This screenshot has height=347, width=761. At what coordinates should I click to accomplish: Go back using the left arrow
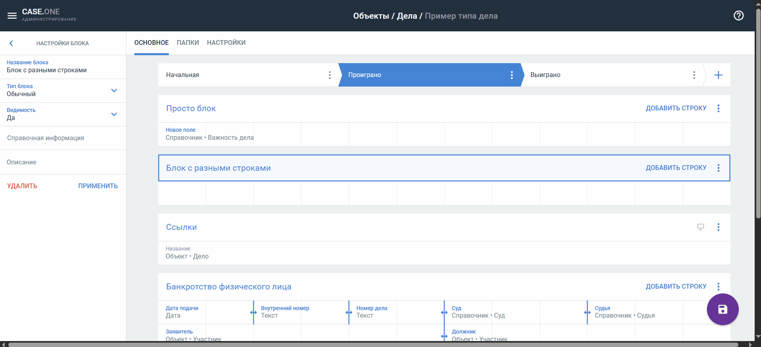[11, 43]
